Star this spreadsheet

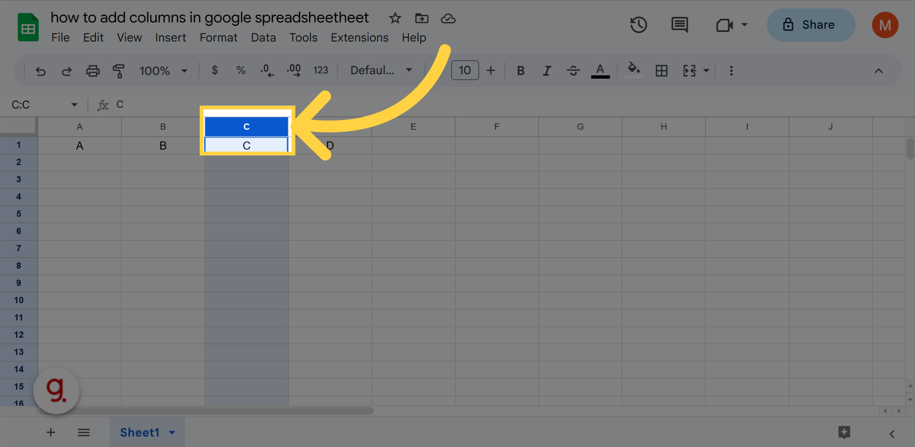[395, 18]
